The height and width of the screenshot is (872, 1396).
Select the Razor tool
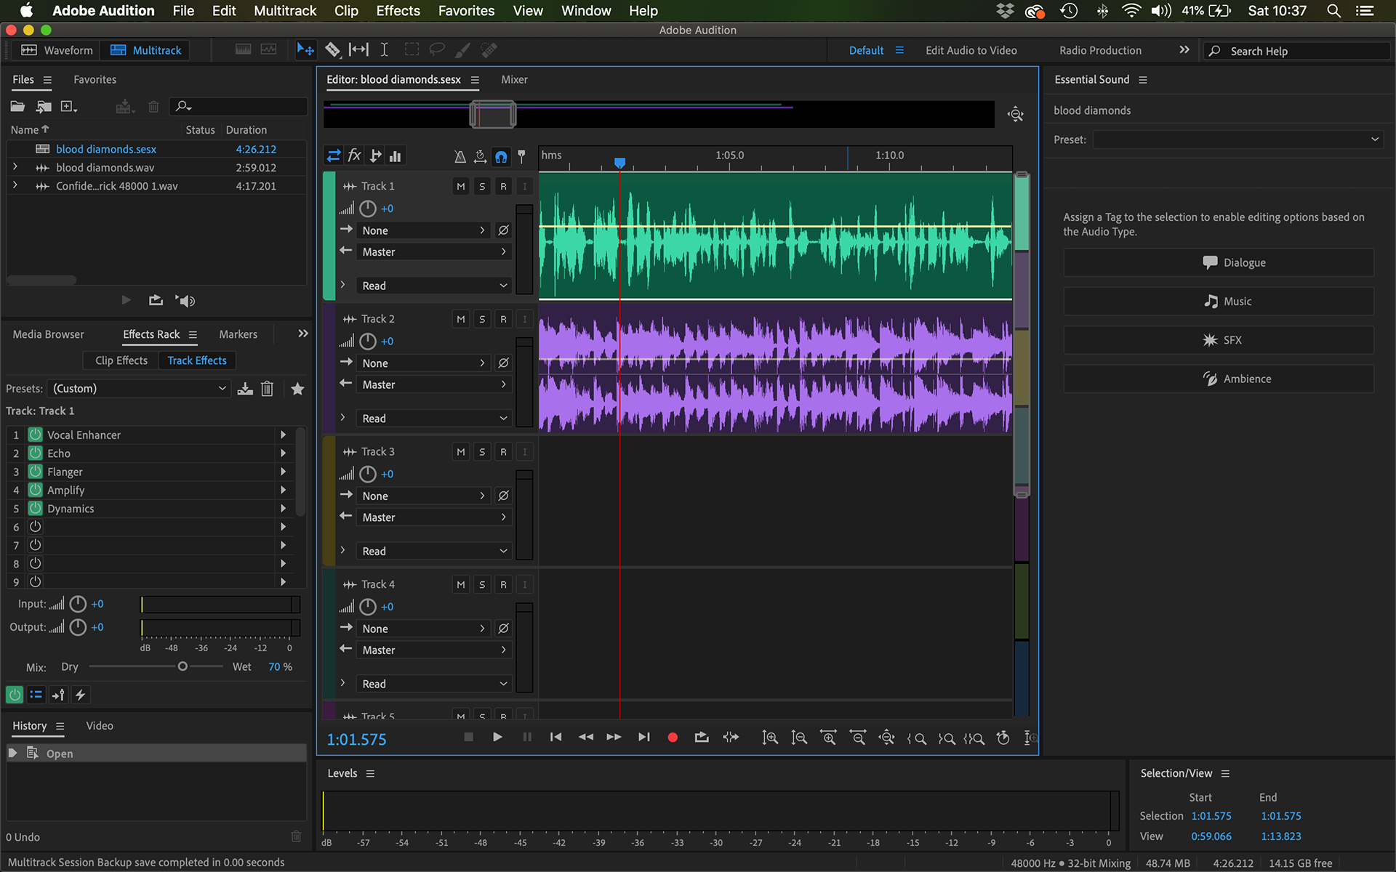[332, 50]
